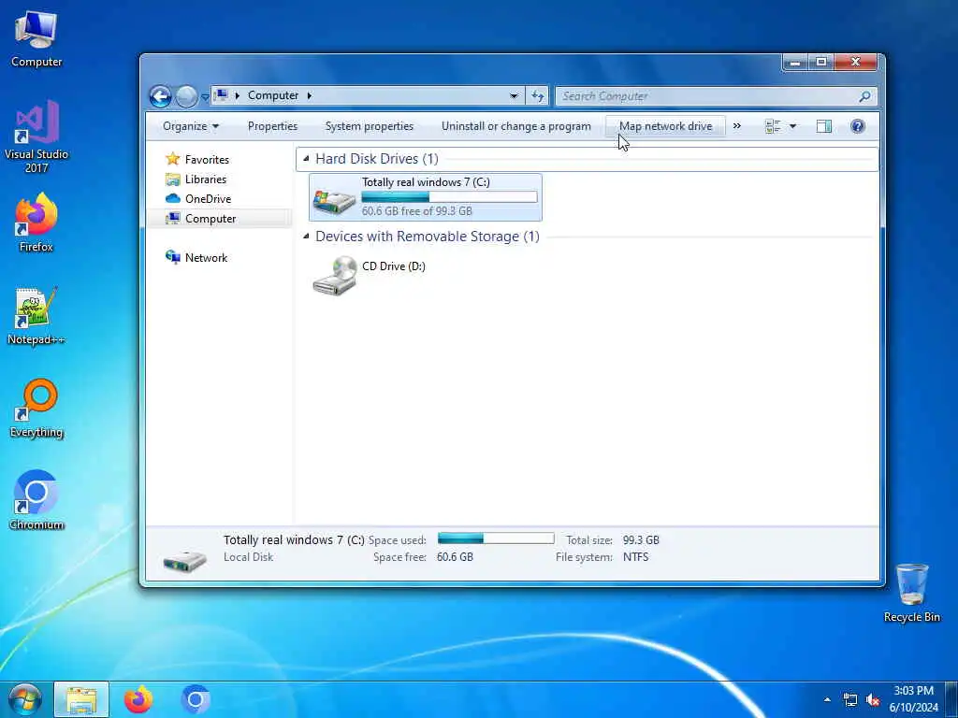Screen dimensions: 958x718
Task: Click the Change your view icon
Action: click(x=773, y=126)
